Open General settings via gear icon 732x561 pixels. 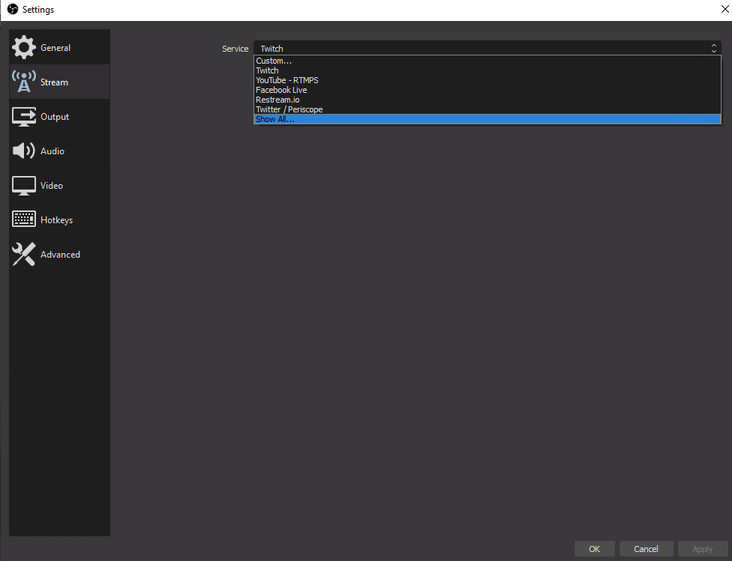(x=24, y=48)
